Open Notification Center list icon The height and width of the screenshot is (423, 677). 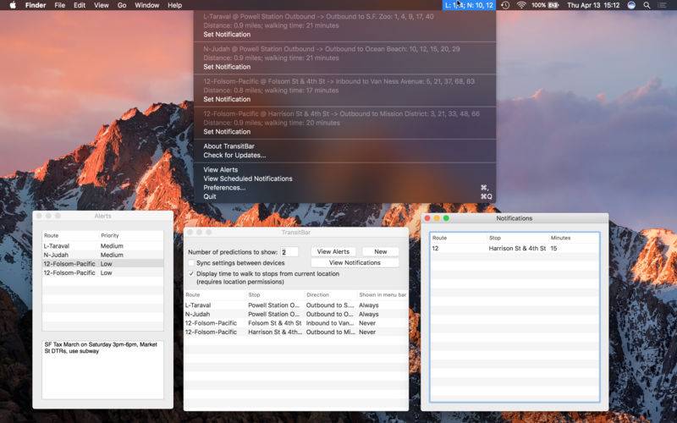tap(662, 5)
